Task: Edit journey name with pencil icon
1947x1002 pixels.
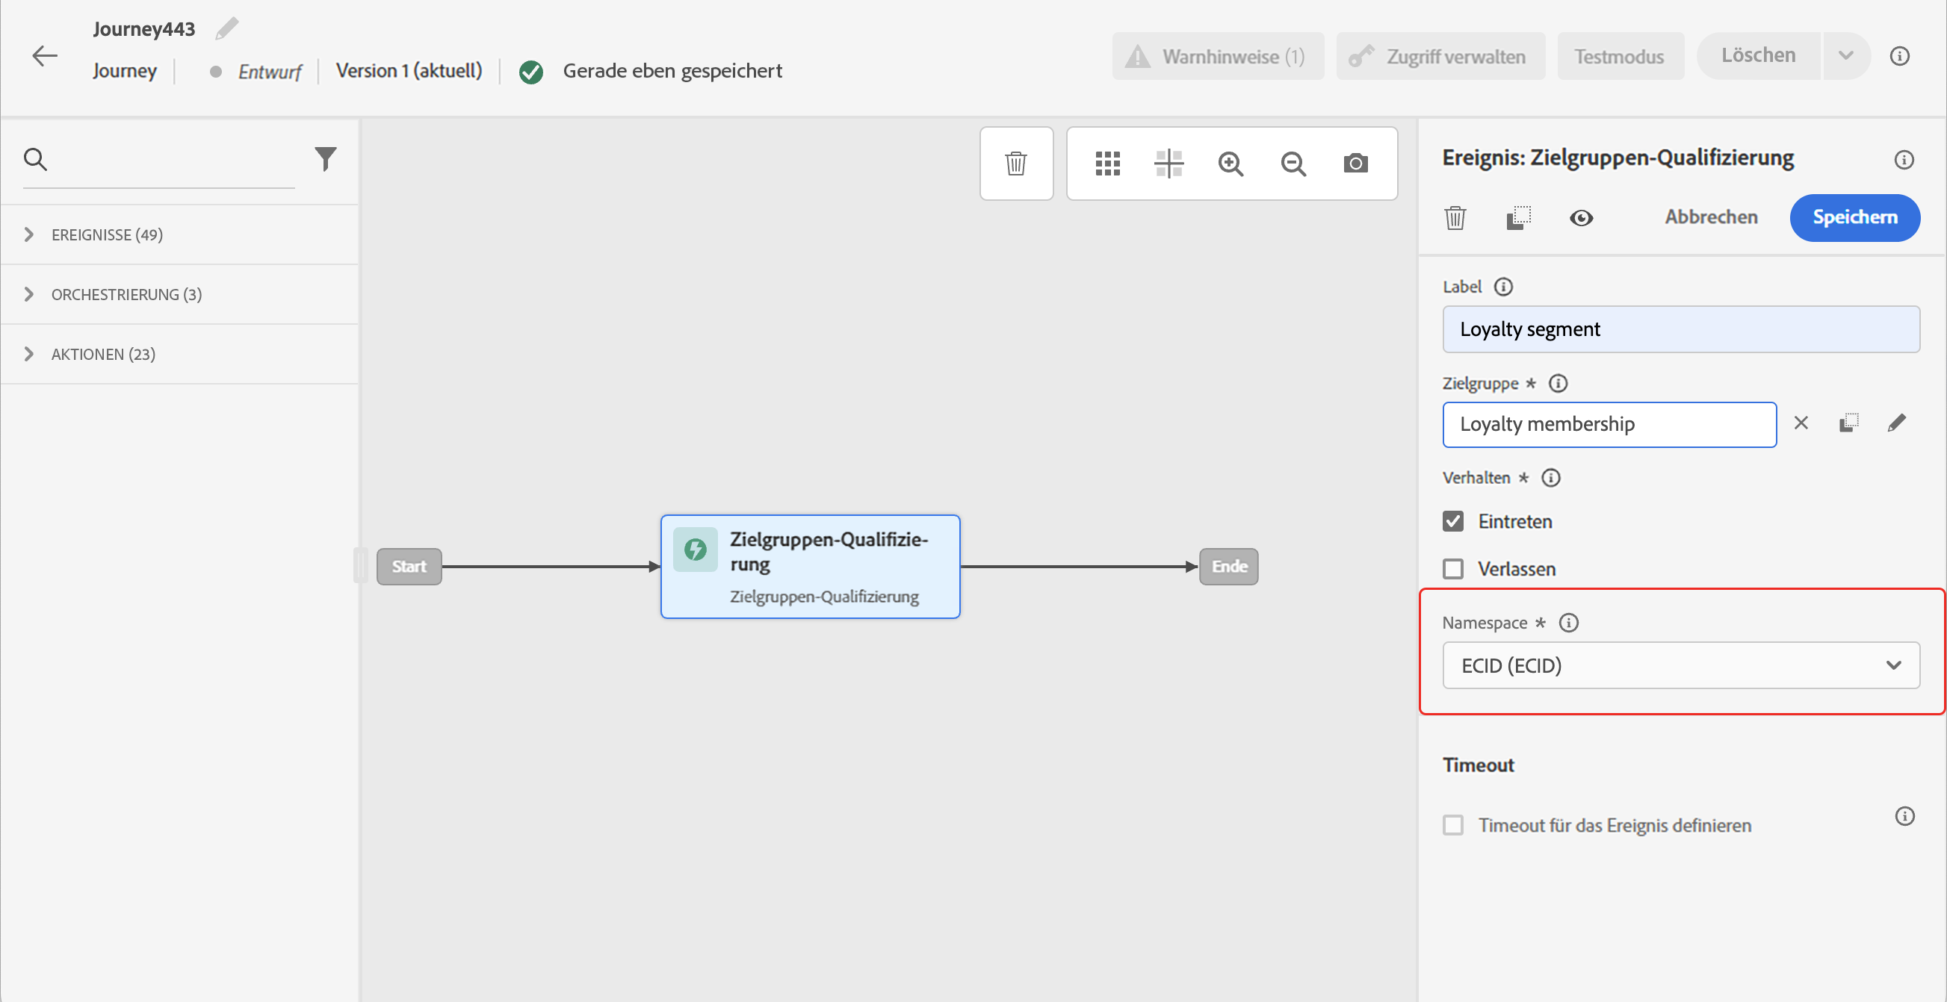Action: click(x=226, y=28)
